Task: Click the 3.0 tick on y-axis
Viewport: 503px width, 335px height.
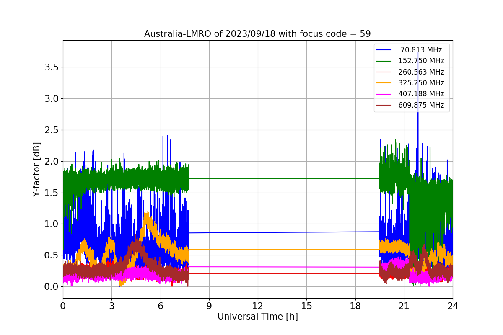Action: [51, 99]
